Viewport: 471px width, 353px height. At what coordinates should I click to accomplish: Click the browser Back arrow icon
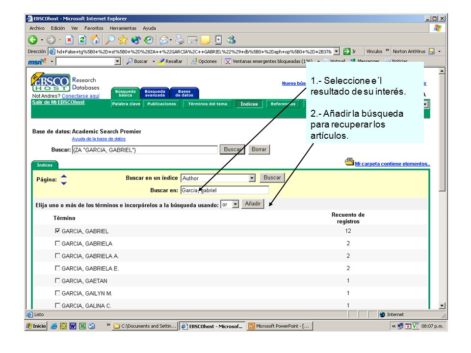tap(33, 40)
